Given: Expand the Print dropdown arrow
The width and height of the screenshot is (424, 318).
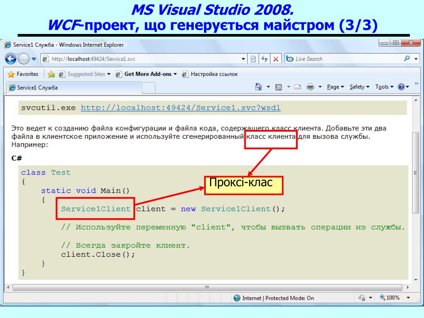Looking at the screenshot, I should tap(320, 87).
